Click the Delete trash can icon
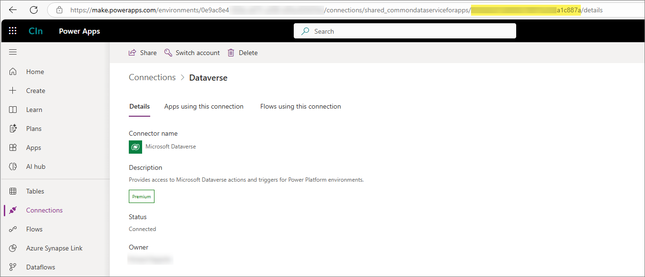Image resolution: width=645 pixels, height=277 pixels. pyautogui.click(x=231, y=53)
